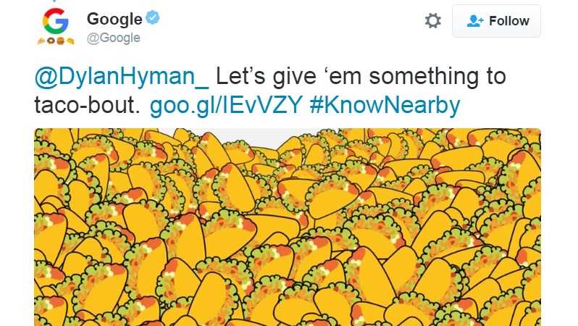Click the person-plus icon in Follow button
Screen dimensions: 578x326
pyautogui.click(x=475, y=21)
